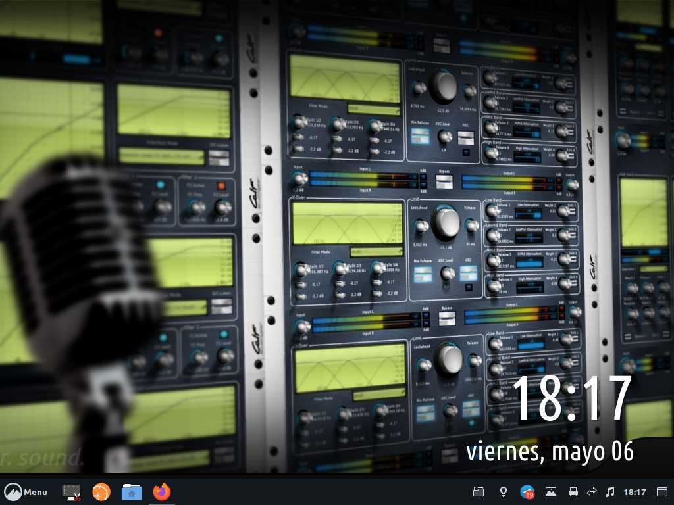The image size is (674, 505).
Task: Open the orange citrus application launcher
Action: (x=101, y=491)
